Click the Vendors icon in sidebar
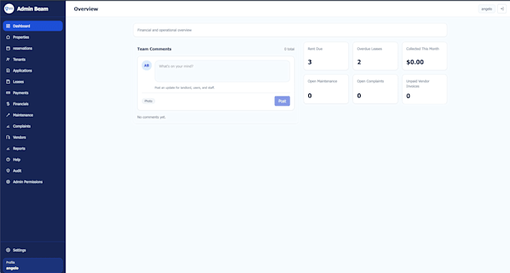 tap(8, 137)
